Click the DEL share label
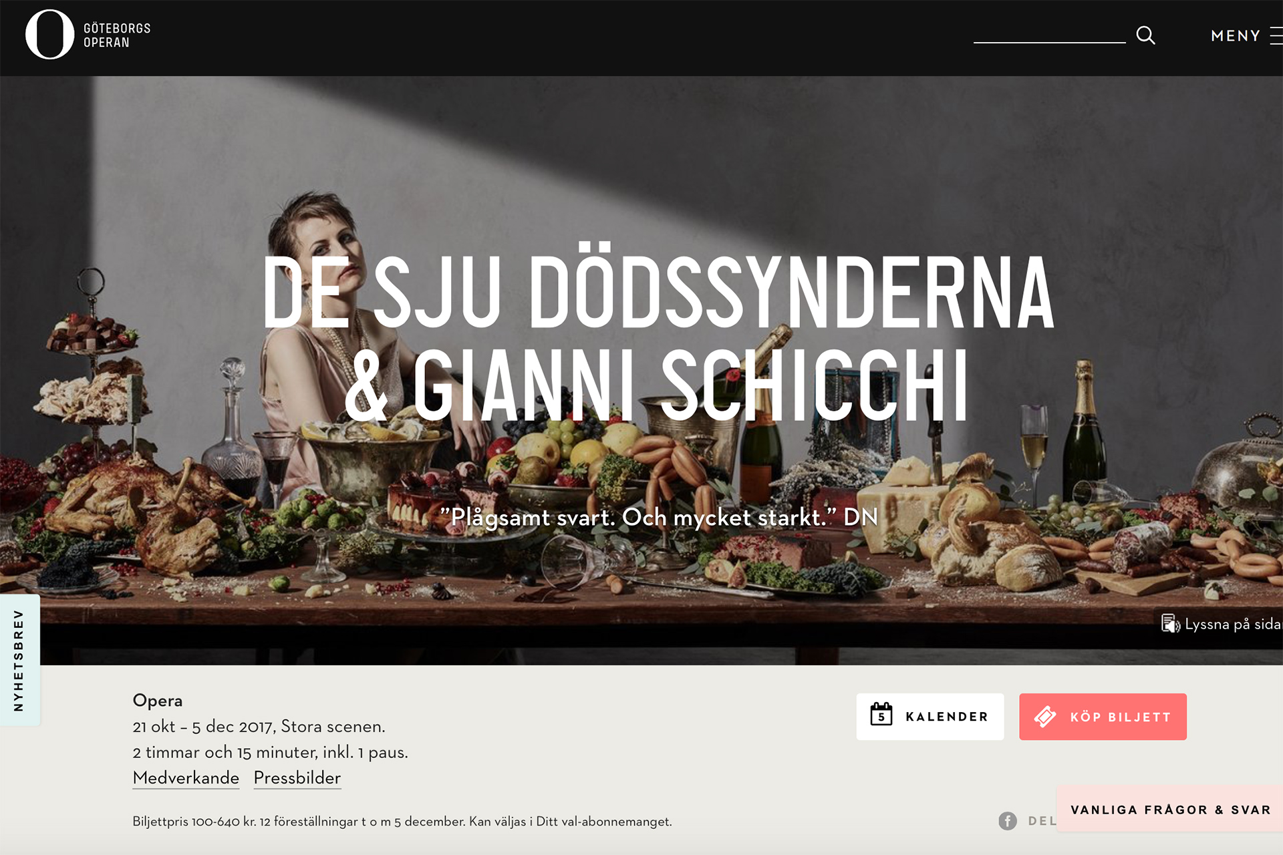Image resolution: width=1283 pixels, height=855 pixels. coord(1042,821)
